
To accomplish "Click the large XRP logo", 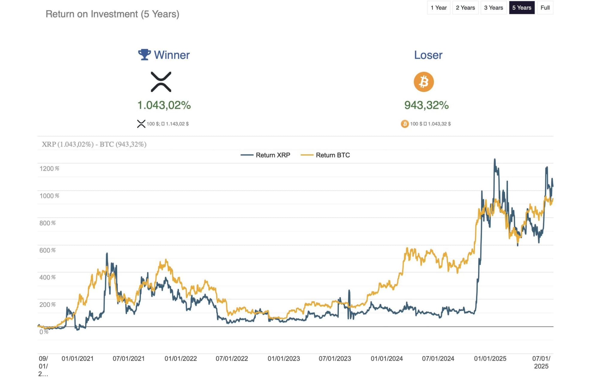I will click(161, 82).
